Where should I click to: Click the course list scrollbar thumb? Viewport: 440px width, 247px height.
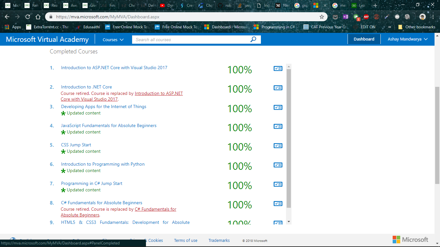click(289, 138)
